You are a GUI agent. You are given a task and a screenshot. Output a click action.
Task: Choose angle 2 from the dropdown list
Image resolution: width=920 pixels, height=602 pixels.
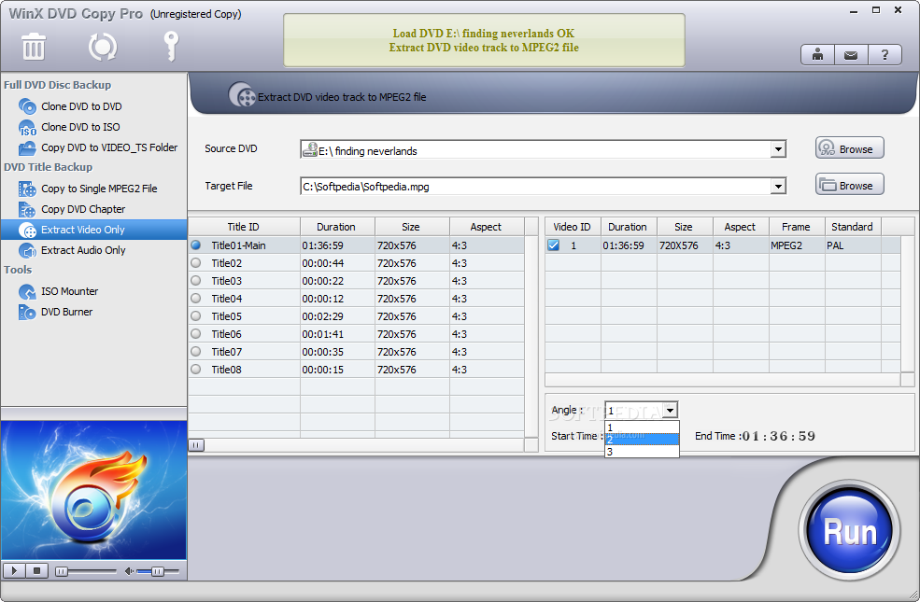point(642,440)
